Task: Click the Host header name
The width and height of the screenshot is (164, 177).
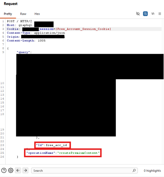Action: point(11,25)
